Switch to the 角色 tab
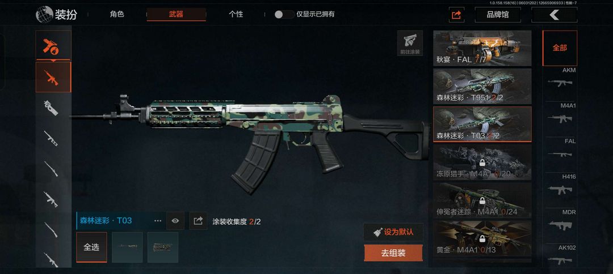Viewport: 613px width, 274px height. (117, 14)
